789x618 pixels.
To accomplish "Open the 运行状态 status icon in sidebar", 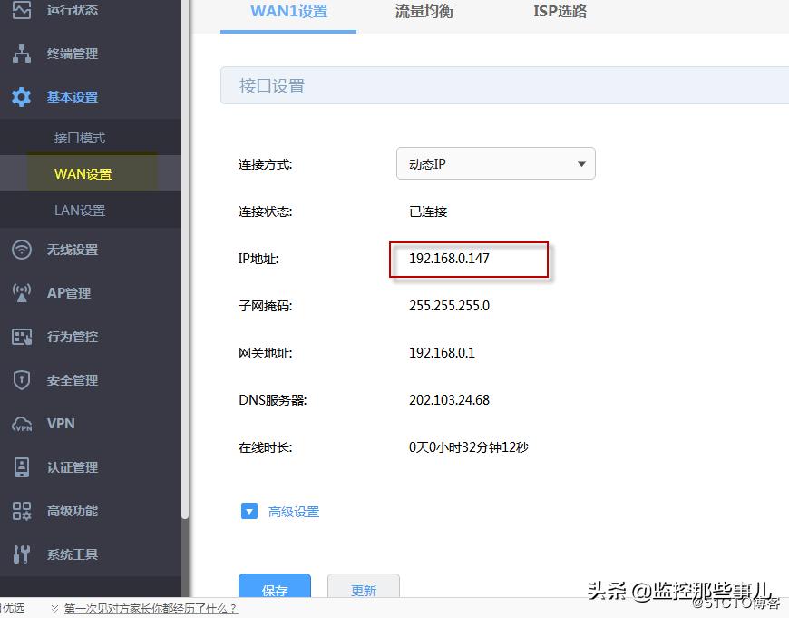I will pos(22,11).
